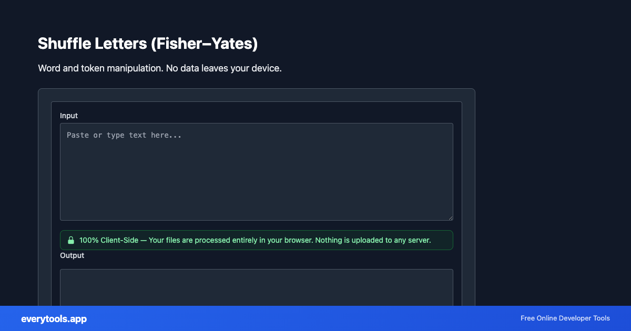Viewport: 631px width, 331px height.
Task: Click the everytools.app branding in the footer
Action: click(x=54, y=318)
